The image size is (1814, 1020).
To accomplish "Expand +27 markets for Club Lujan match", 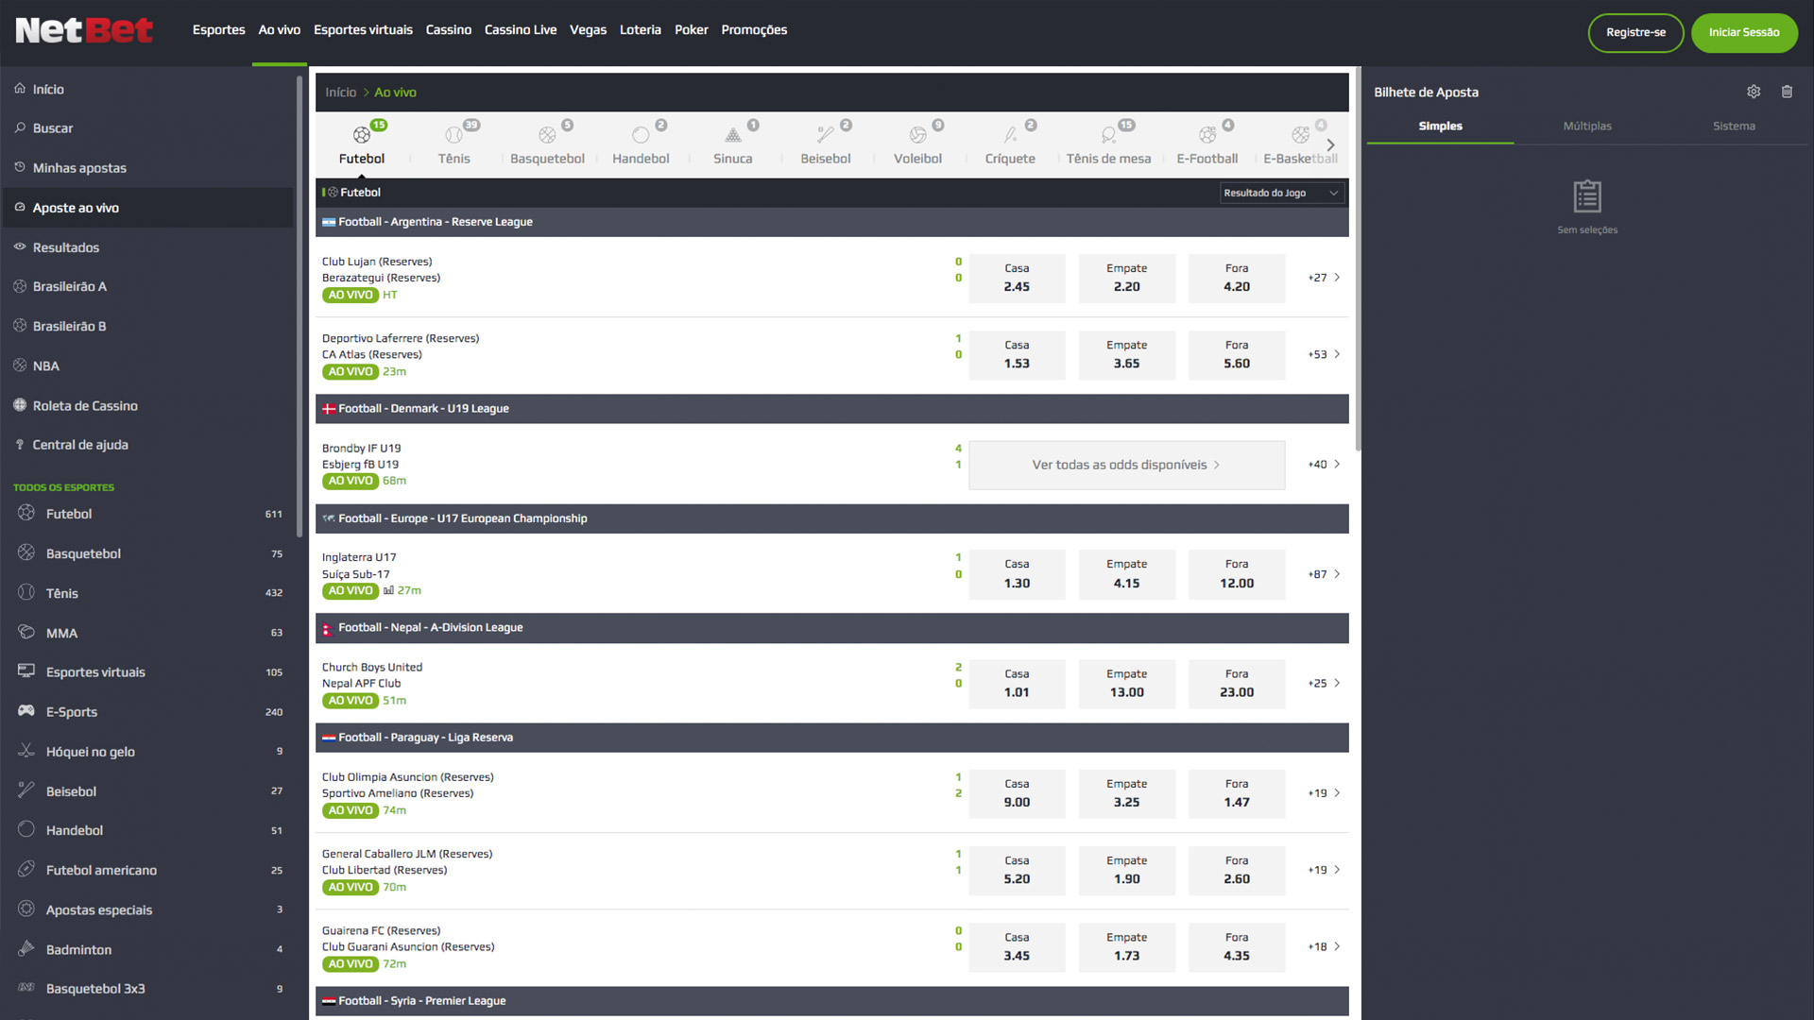I will tap(1325, 278).
